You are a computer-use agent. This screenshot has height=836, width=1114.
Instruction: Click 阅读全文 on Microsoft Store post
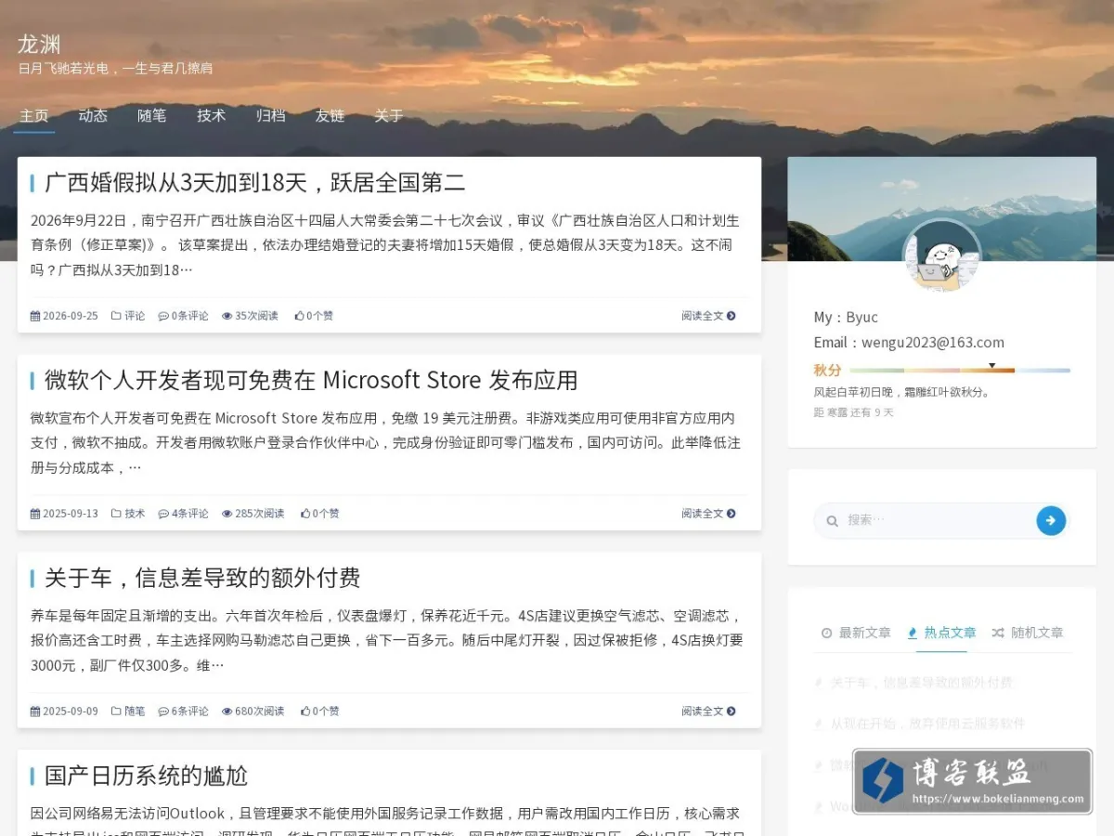pos(708,514)
